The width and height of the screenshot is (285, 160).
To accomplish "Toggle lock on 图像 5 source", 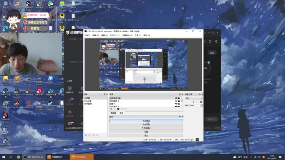I will click(x=179, y=104).
